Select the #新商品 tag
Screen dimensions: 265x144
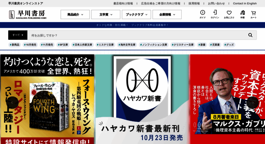pos(15,45)
